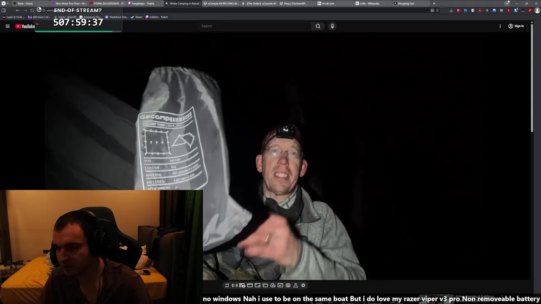541x304 pixels.
Task: Switch to the STEAM_0:0:128520330 tab
Action: [107, 3]
